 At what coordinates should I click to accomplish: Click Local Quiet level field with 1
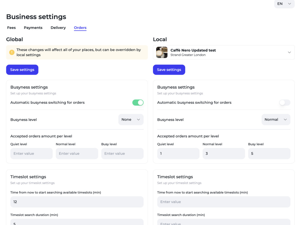click(x=178, y=153)
